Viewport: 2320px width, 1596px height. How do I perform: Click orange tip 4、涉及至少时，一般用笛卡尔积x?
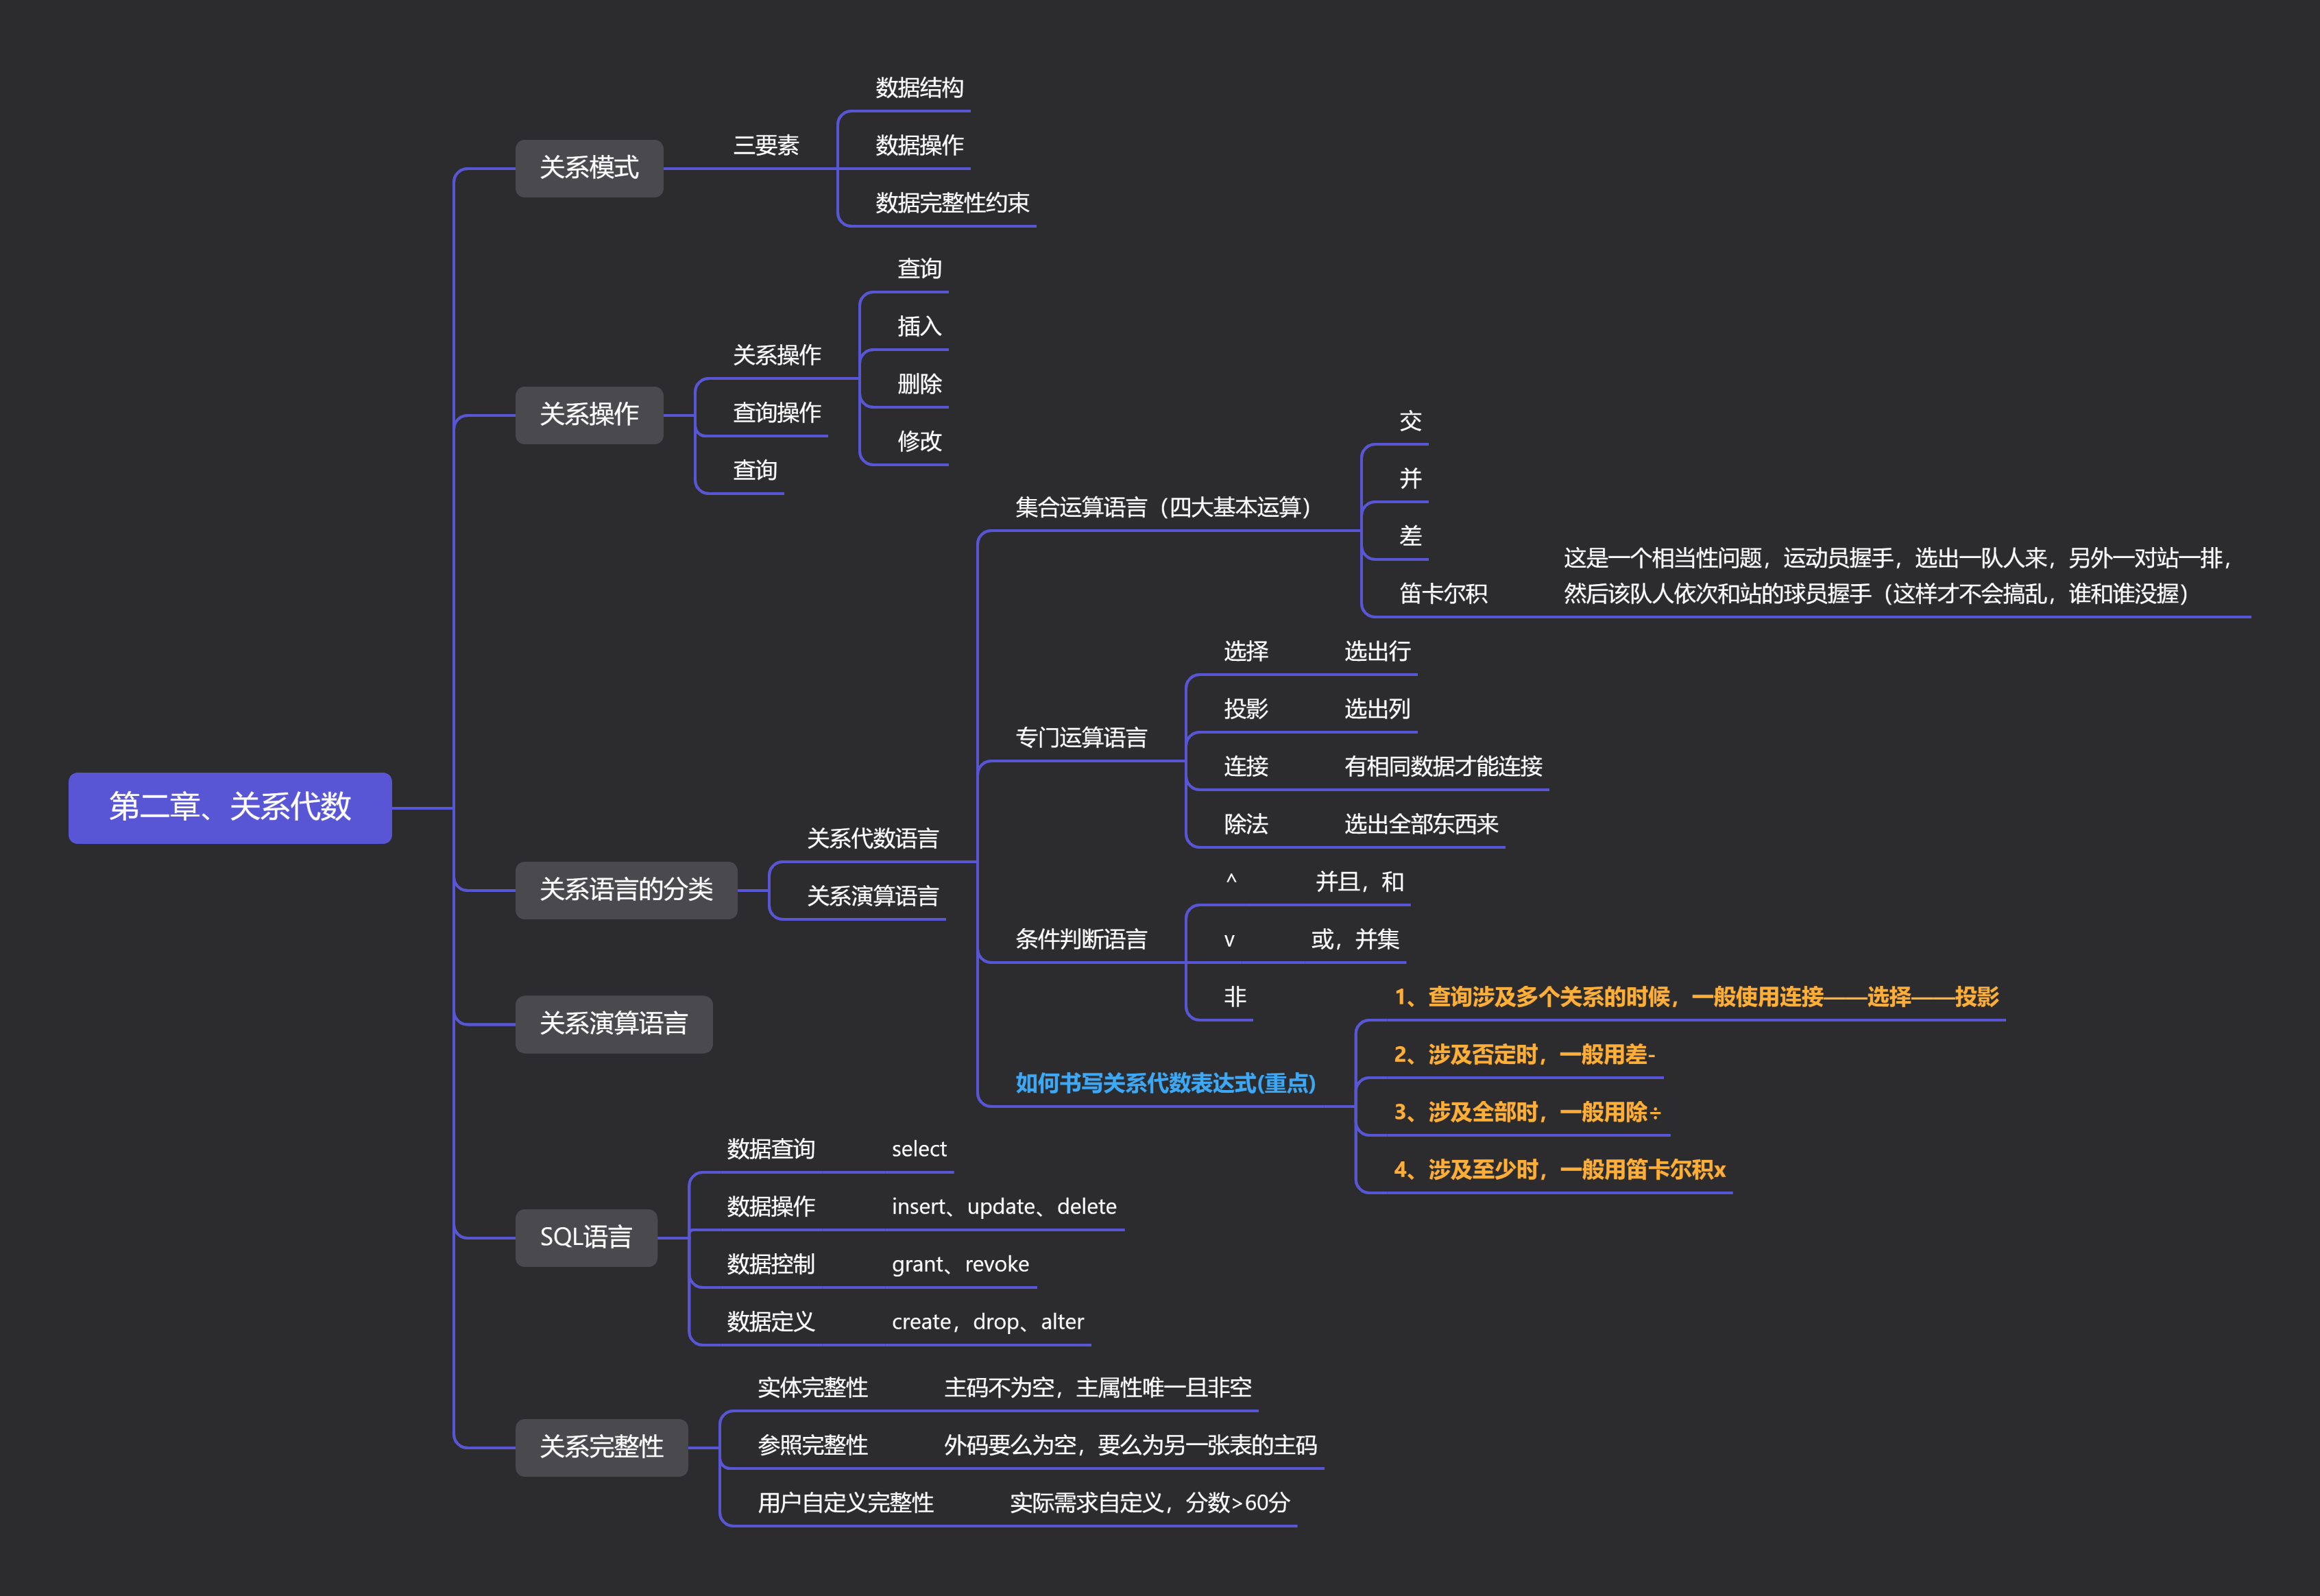(1560, 1170)
